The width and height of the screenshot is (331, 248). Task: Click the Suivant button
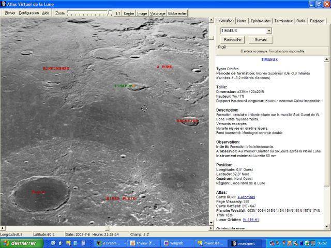(x=261, y=40)
